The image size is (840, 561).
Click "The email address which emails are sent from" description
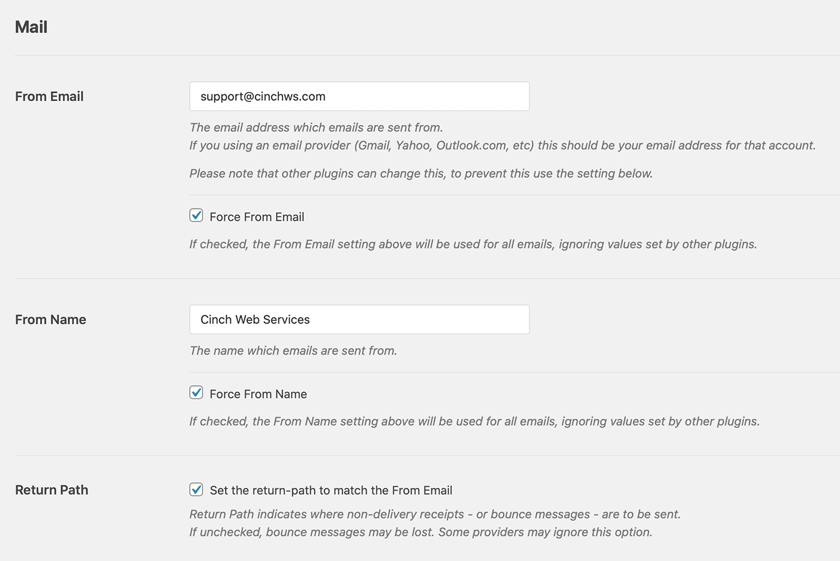(x=316, y=128)
